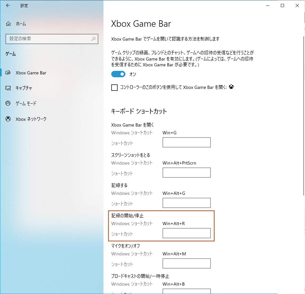The image size is (305, 294).
Task: Open the ゲーム モード settings page
Action: [x=26, y=103]
